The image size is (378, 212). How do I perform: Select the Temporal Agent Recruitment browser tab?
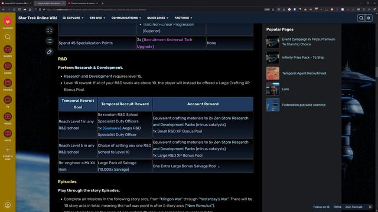[50, 4]
